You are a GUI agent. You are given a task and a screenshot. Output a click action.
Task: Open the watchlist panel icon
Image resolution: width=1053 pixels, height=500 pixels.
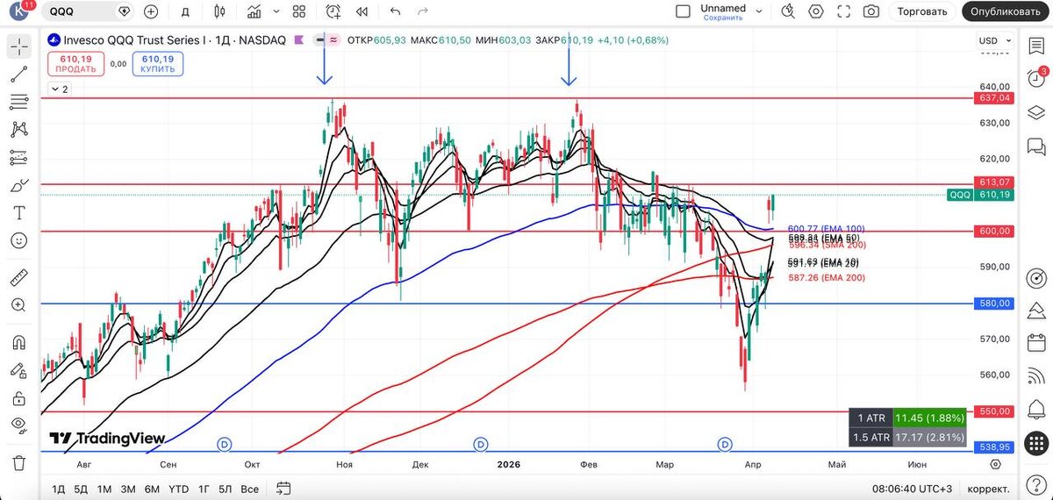(1036, 46)
